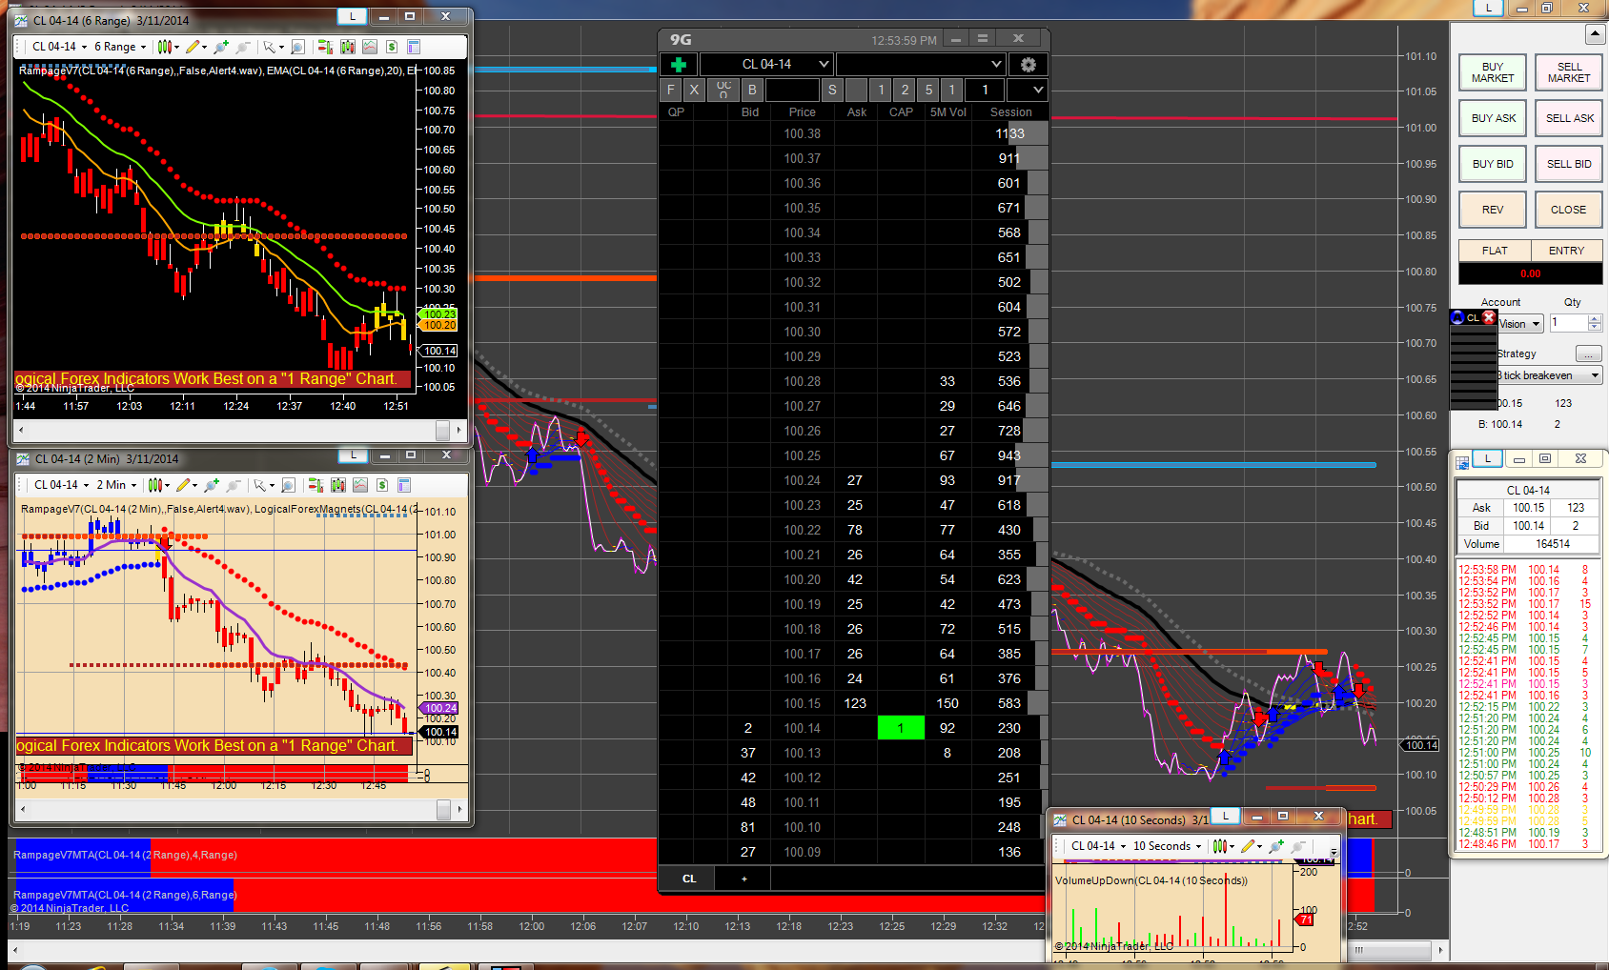Toggle the F button in 9G window
The width and height of the screenshot is (1609, 970).
click(x=671, y=90)
